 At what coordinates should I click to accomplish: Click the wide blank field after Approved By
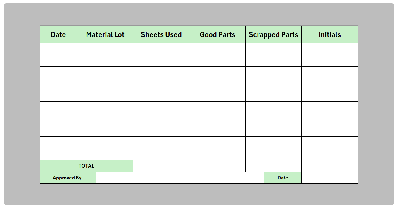pyautogui.click(x=180, y=178)
